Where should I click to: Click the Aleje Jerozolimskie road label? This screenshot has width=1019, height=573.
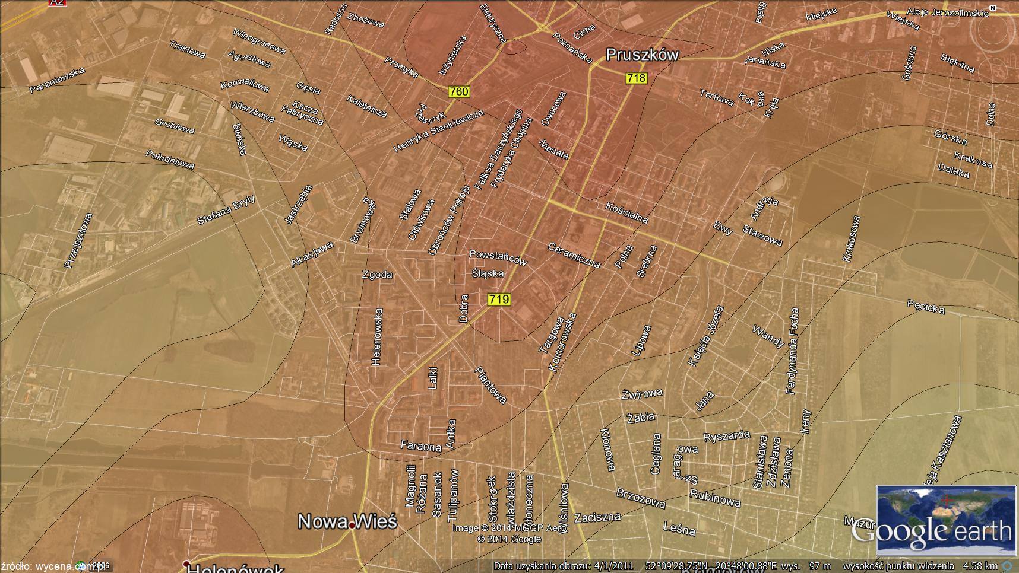click(x=947, y=12)
